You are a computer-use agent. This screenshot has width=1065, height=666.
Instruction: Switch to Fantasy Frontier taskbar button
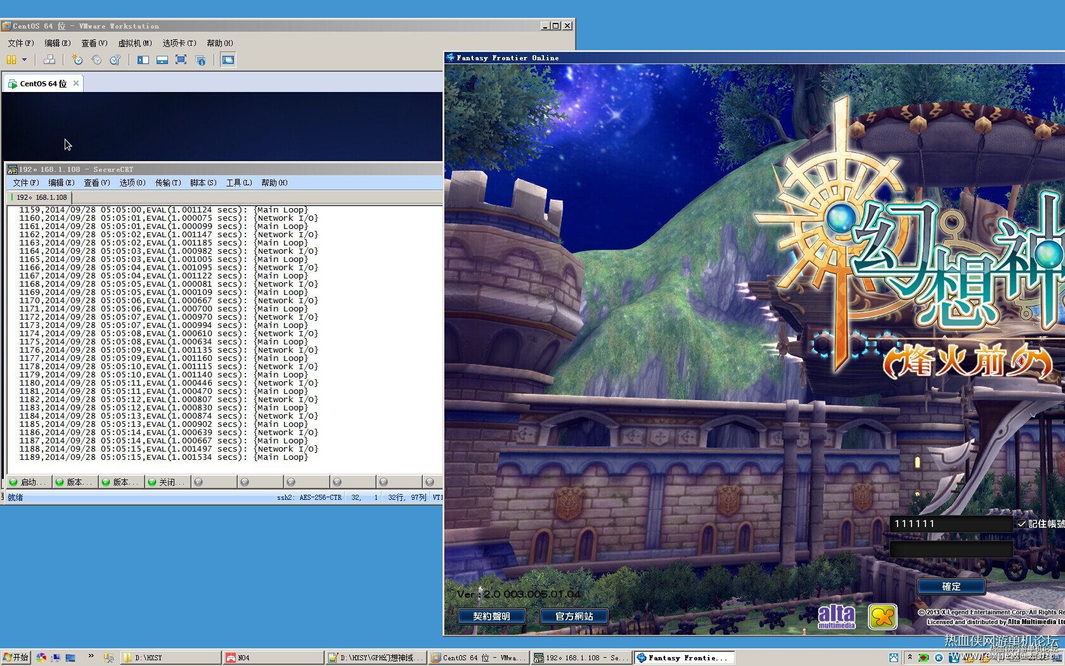point(685,658)
